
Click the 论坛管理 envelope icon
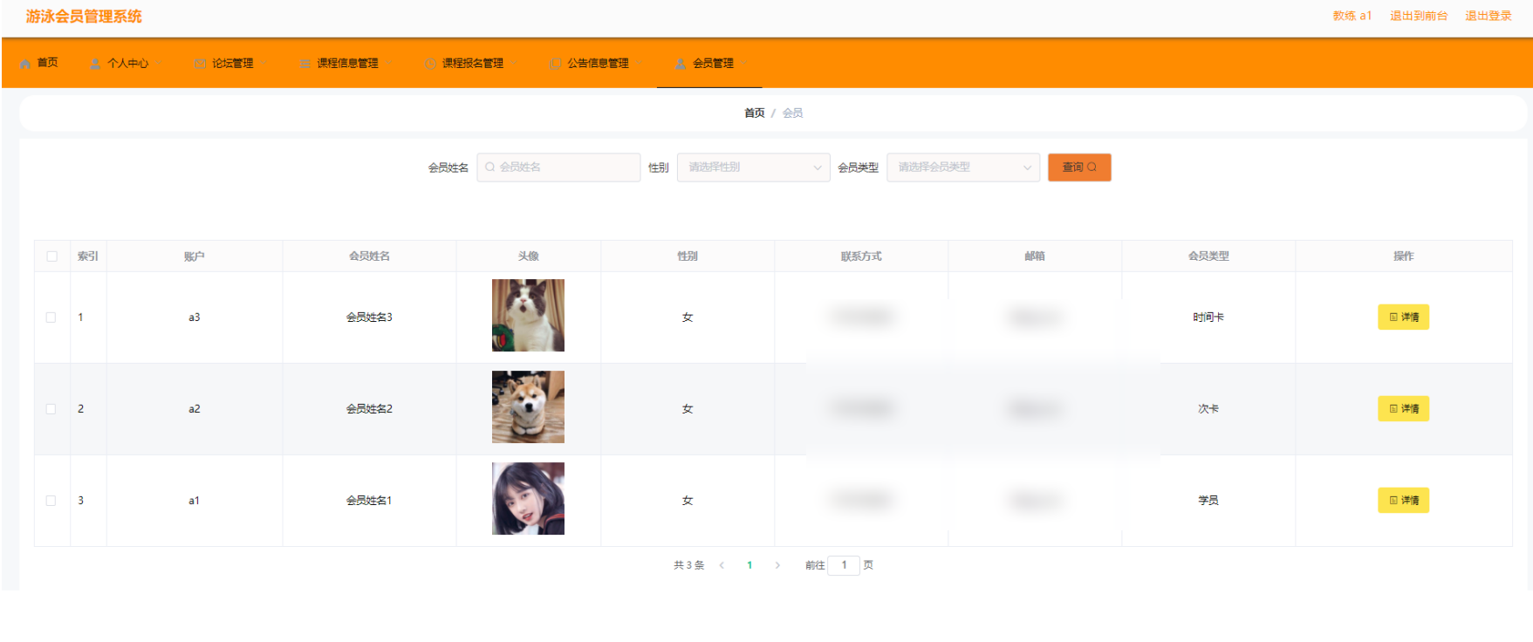click(x=200, y=64)
